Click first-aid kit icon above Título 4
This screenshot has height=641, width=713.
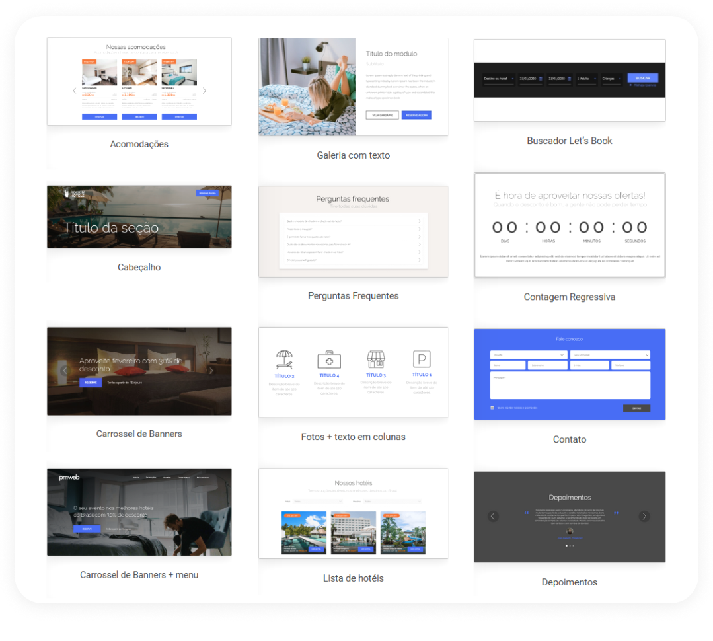tap(329, 359)
